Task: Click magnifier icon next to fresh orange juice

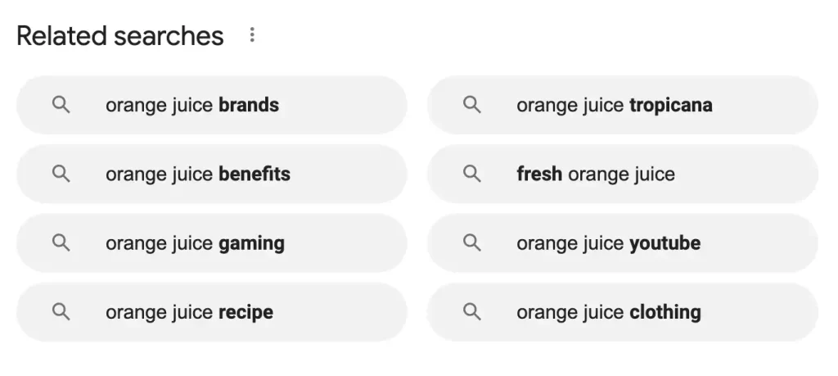Action: pyautogui.click(x=472, y=174)
